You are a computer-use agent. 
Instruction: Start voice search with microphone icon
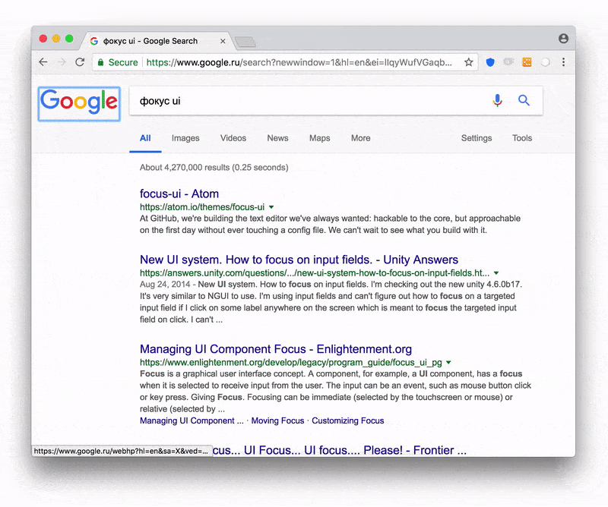[x=497, y=100]
